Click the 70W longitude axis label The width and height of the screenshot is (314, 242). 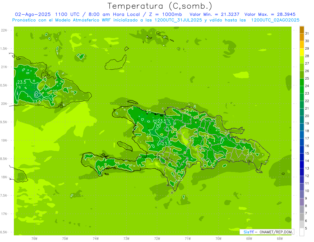pos(218,239)
